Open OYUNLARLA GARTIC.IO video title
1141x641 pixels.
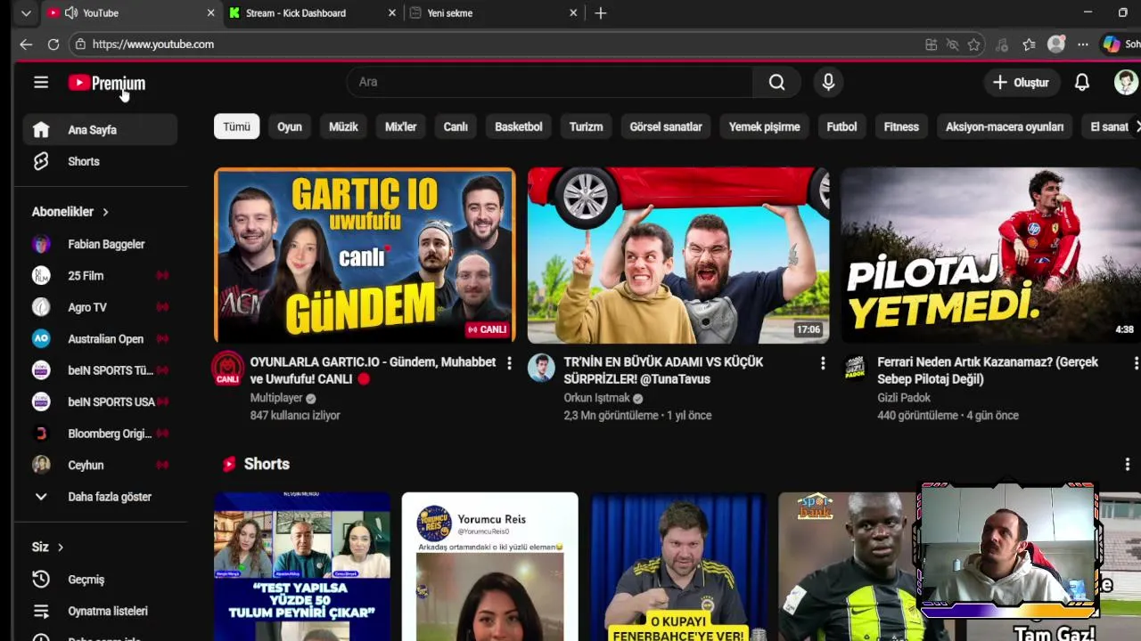pyautogui.click(x=373, y=370)
